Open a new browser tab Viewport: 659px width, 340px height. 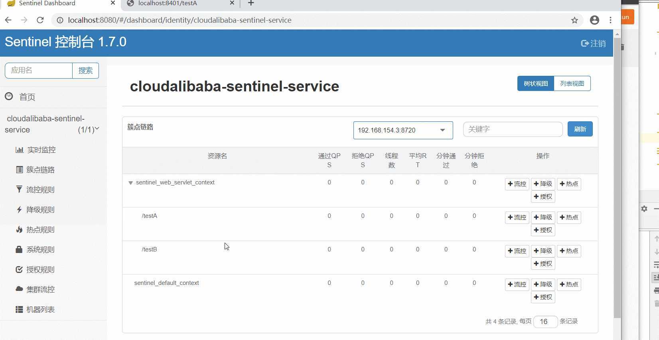(x=251, y=3)
